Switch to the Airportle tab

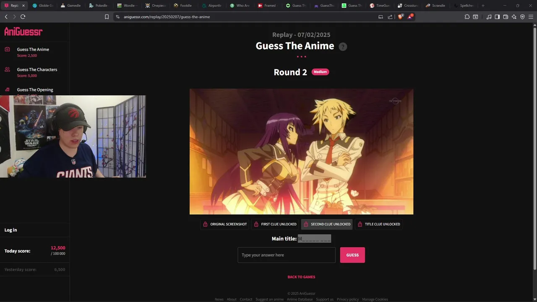click(x=212, y=5)
